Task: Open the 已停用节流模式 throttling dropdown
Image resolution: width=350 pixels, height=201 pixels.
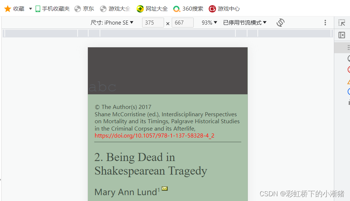Action: coord(245,23)
